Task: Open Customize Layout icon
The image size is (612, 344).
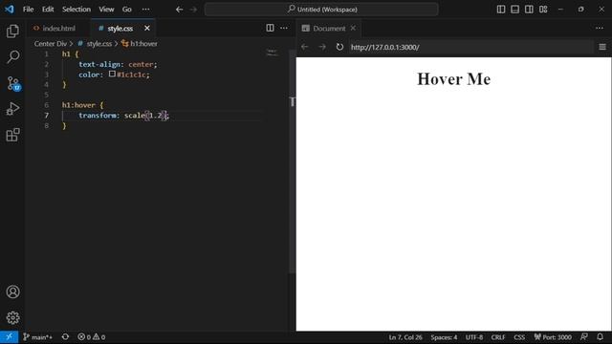Action: (x=543, y=9)
